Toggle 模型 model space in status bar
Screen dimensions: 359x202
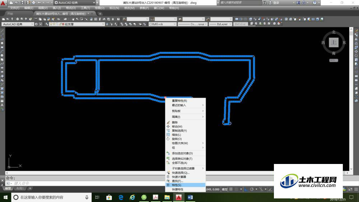pyautogui.click(x=225, y=189)
